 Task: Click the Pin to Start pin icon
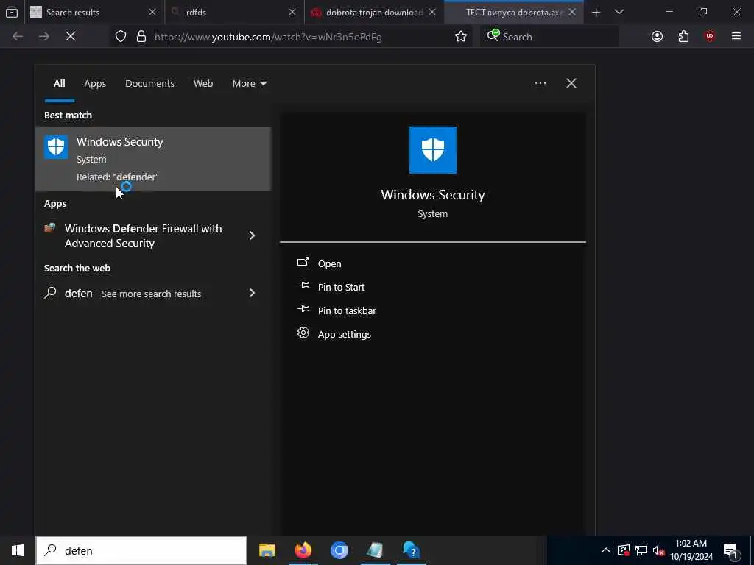(x=303, y=285)
